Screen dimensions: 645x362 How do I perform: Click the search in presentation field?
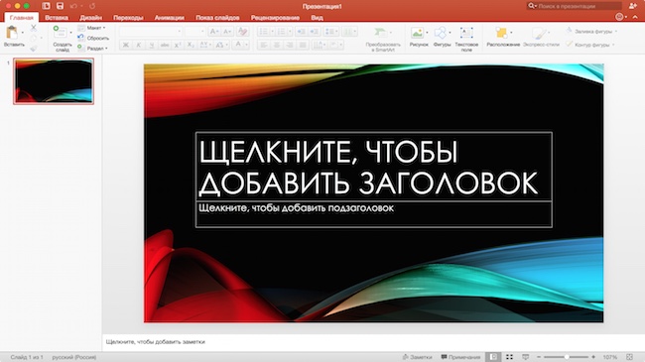[x=575, y=6]
